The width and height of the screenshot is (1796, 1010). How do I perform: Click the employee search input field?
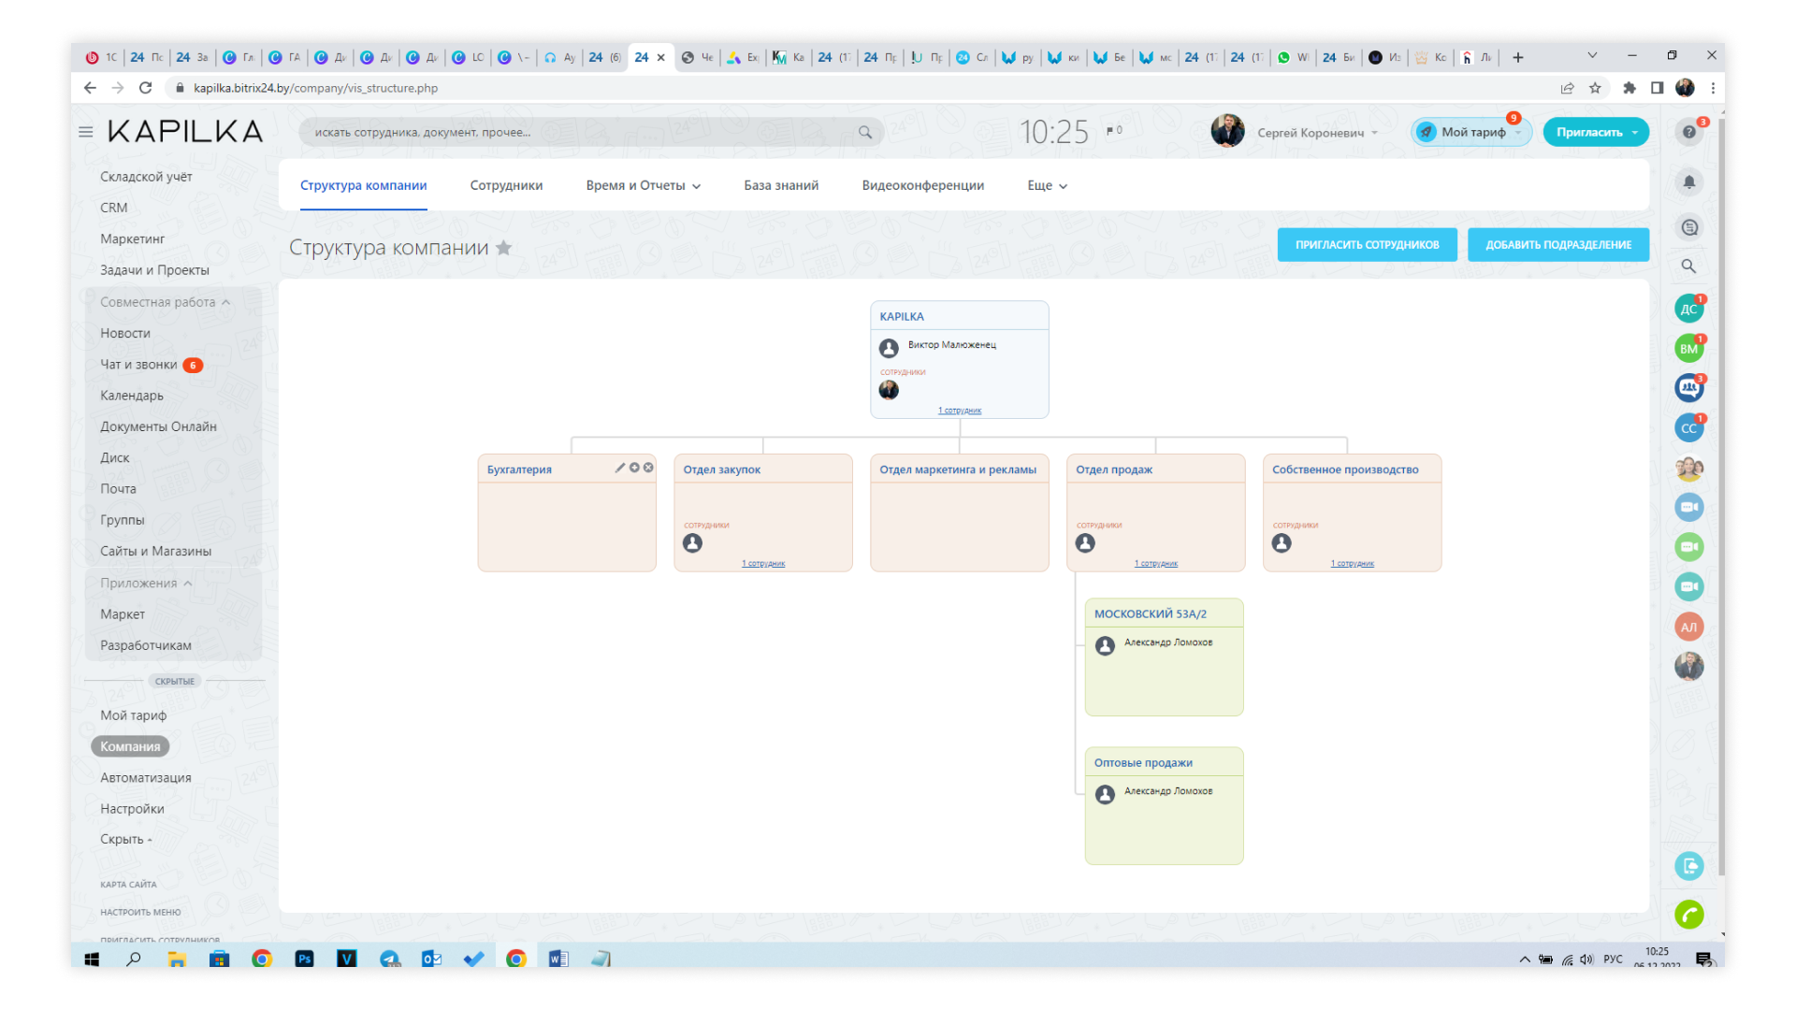[580, 132]
